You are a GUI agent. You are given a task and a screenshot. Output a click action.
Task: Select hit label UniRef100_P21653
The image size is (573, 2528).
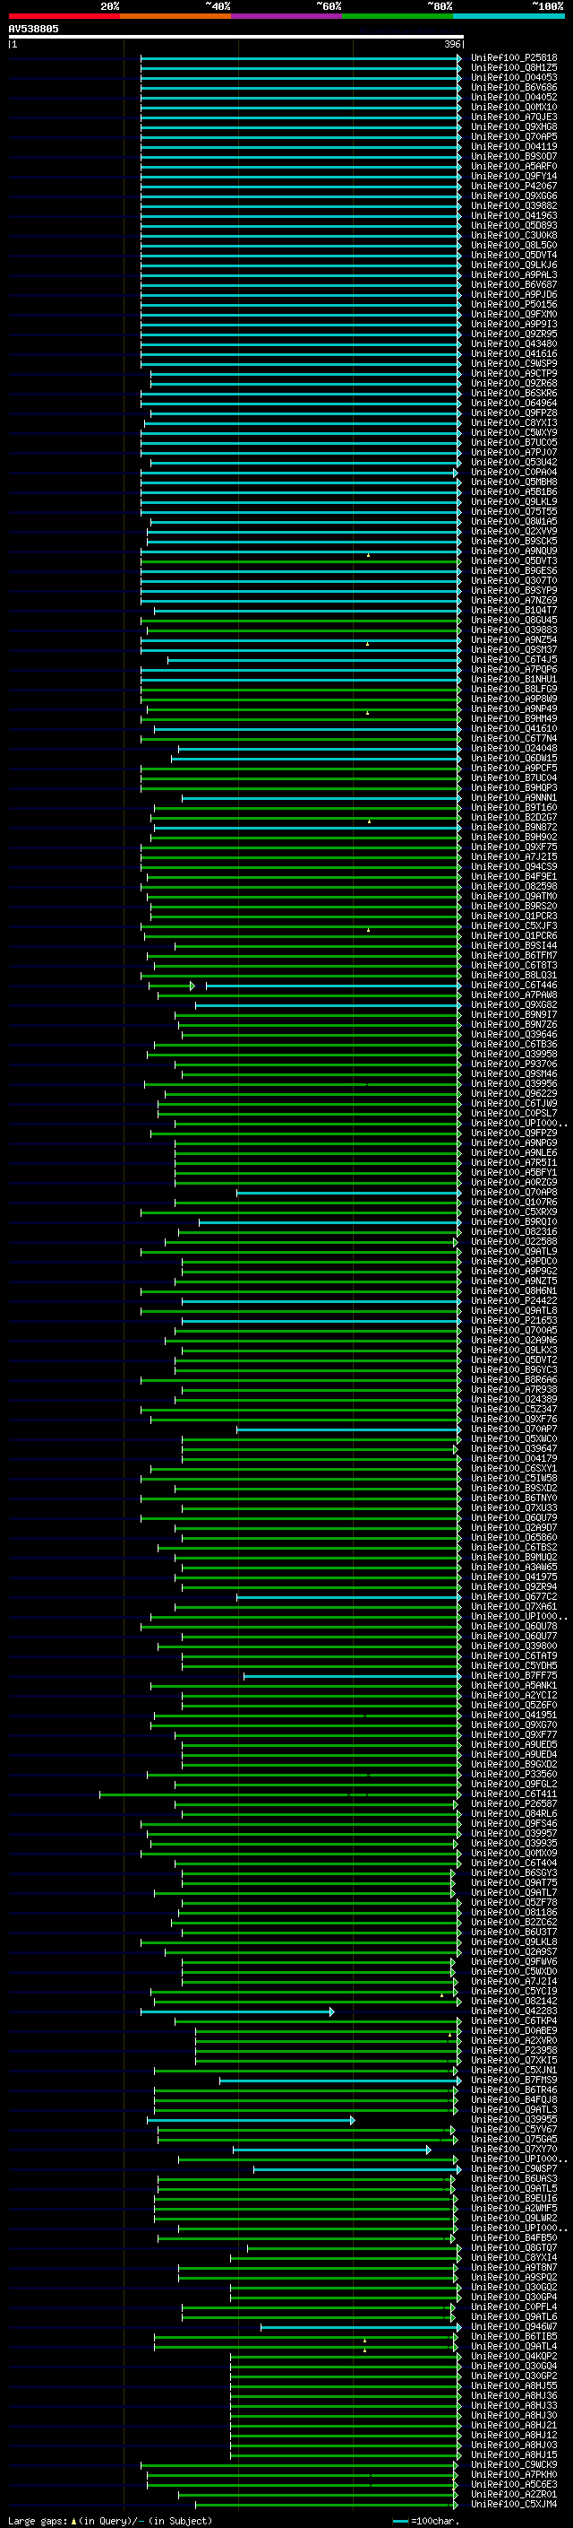(x=514, y=1321)
